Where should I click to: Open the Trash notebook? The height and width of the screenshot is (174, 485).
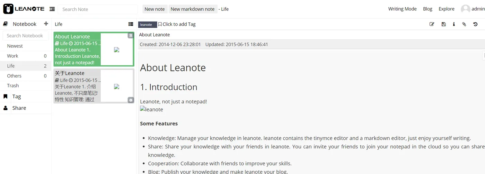click(13, 85)
